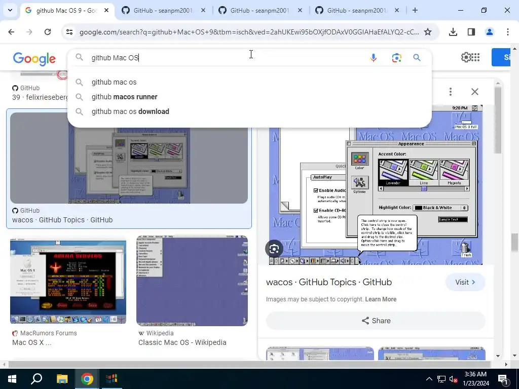Open Google settings gear
The width and height of the screenshot is (519, 389).
[x=466, y=57]
